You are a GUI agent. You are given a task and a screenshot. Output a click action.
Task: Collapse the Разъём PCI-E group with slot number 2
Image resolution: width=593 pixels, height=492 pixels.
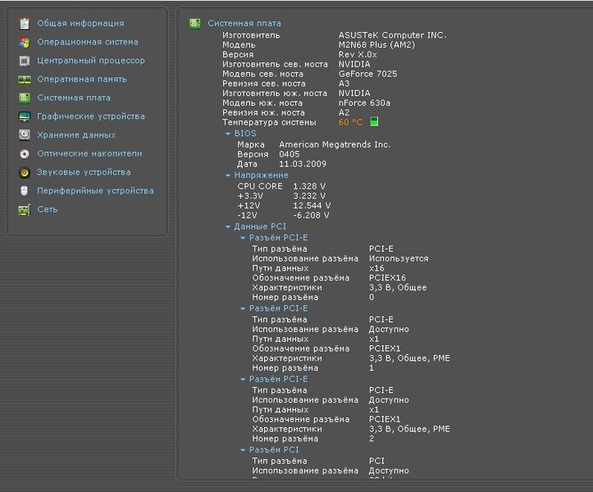[x=243, y=380]
